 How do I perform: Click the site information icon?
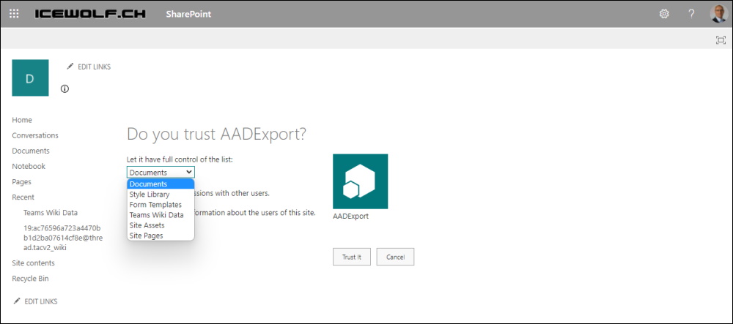click(65, 89)
